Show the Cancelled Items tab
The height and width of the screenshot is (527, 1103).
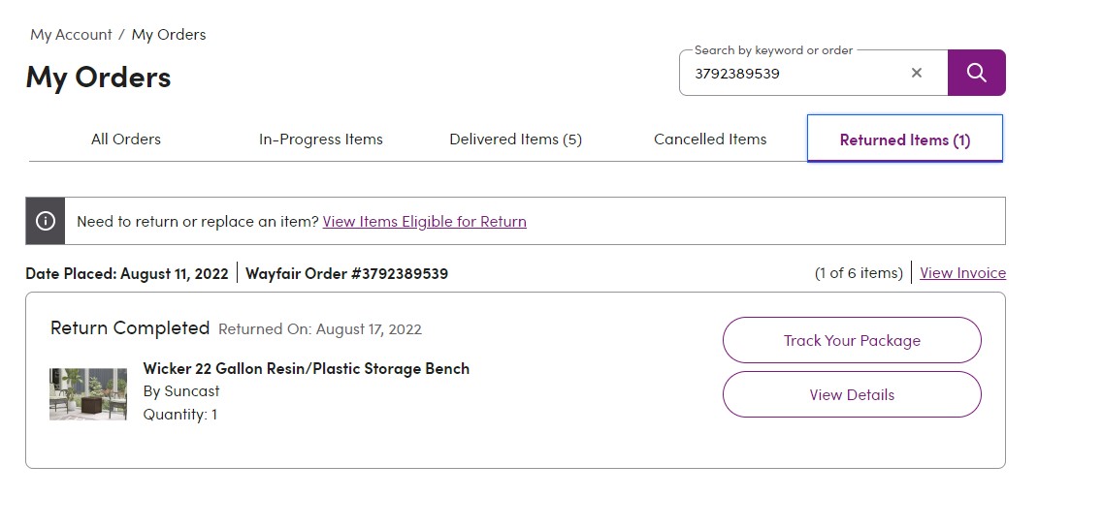pyautogui.click(x=710, y=139)
